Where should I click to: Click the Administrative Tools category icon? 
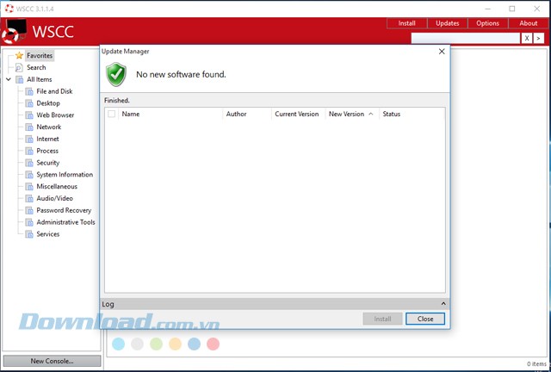pos(29,222)
